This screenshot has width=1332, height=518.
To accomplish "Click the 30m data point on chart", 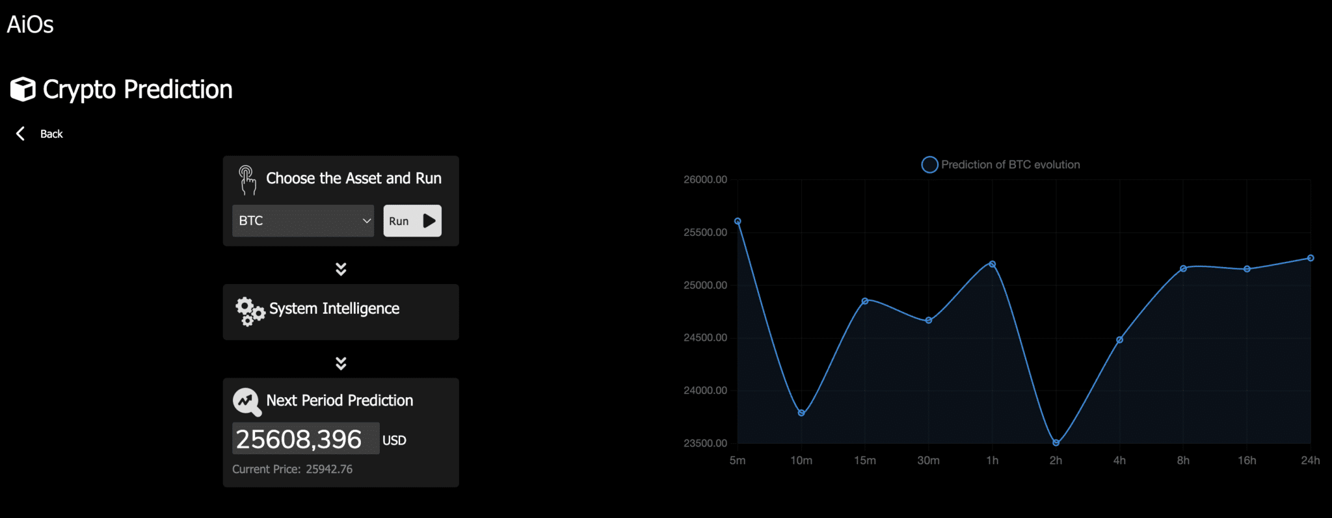I will point(929,320).
